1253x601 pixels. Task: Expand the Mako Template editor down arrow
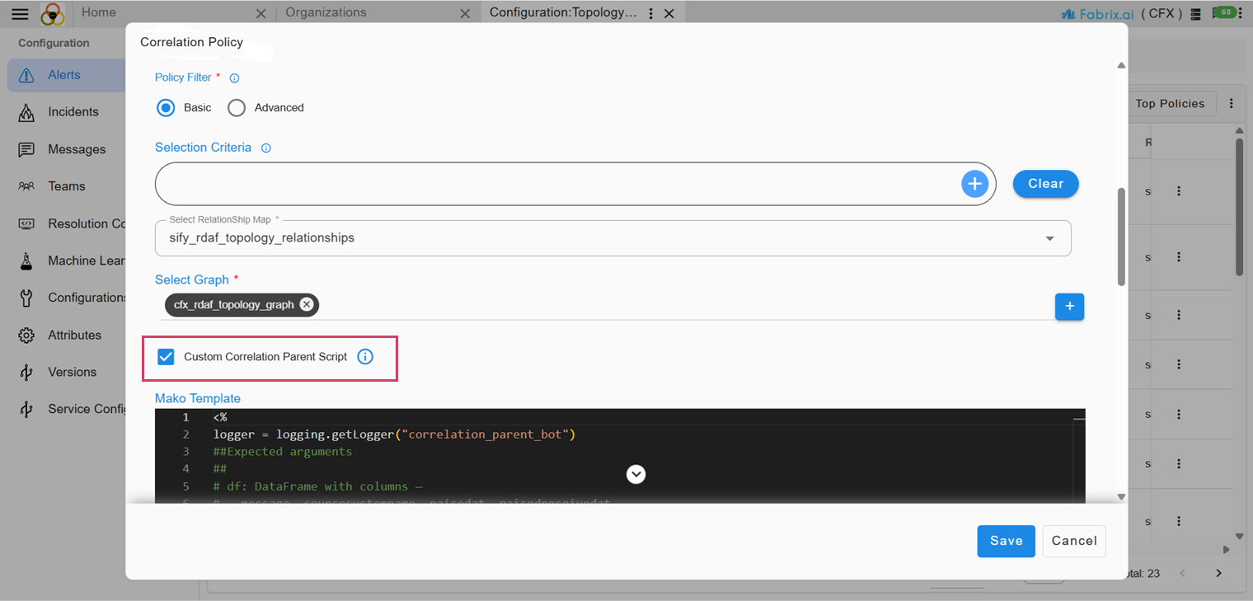click(636, 474)
